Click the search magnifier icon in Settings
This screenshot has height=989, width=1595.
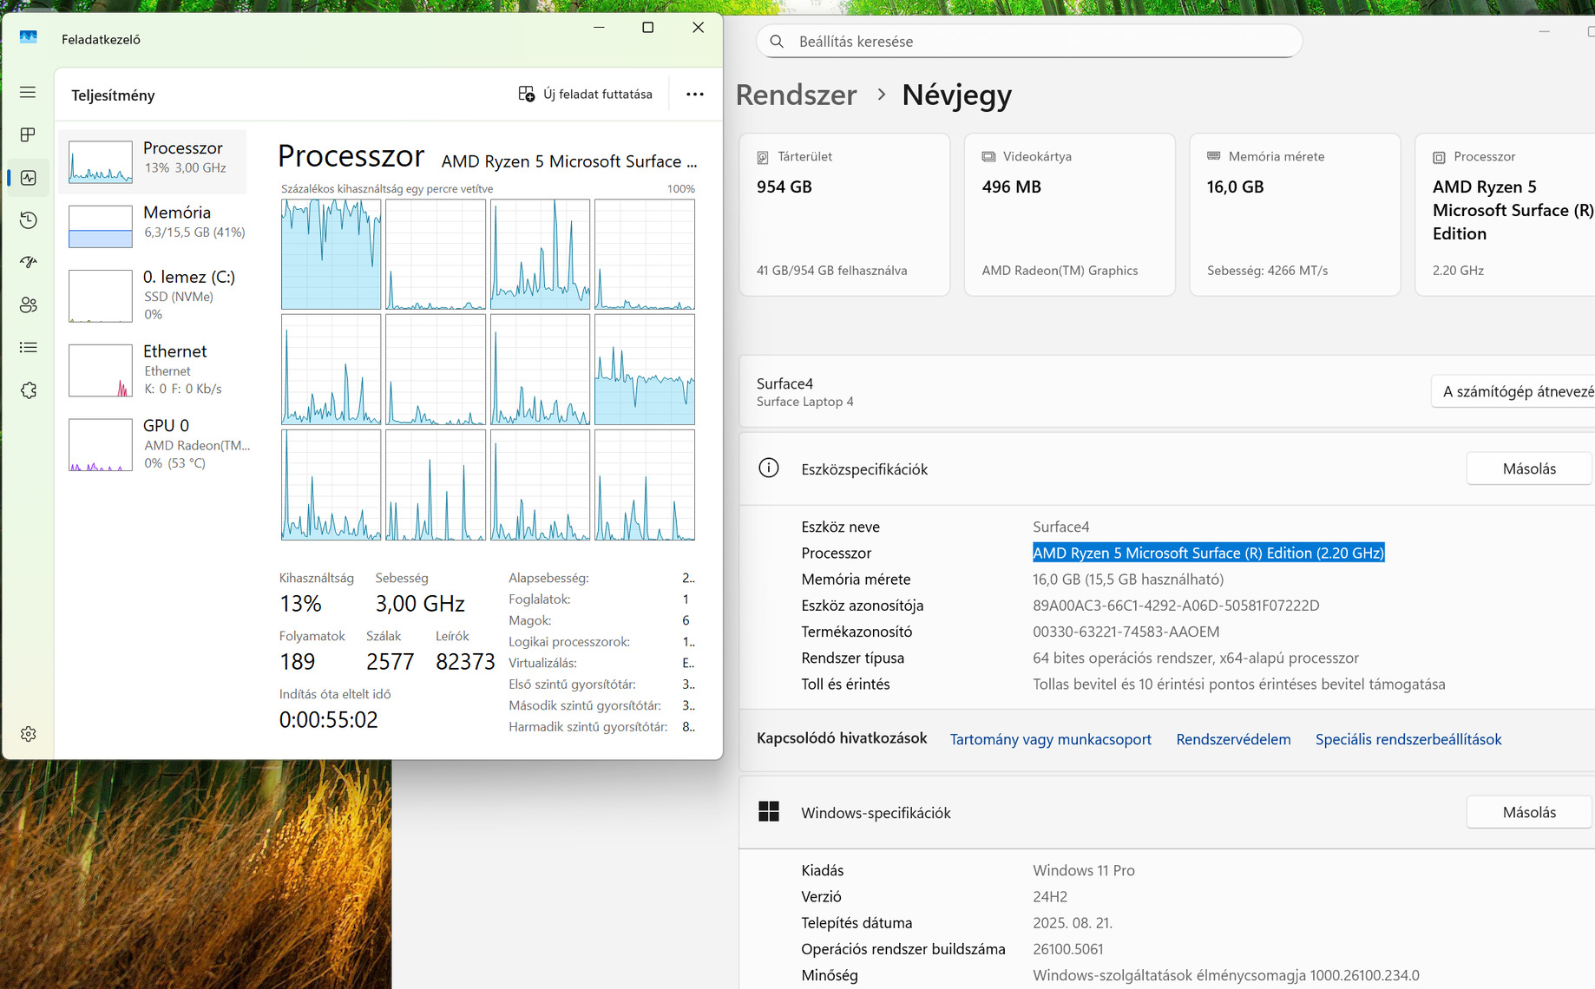click(x=777, y=42)
